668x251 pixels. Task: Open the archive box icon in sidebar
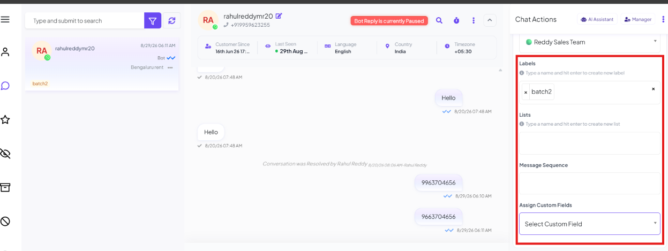click(x=5, y=187)
